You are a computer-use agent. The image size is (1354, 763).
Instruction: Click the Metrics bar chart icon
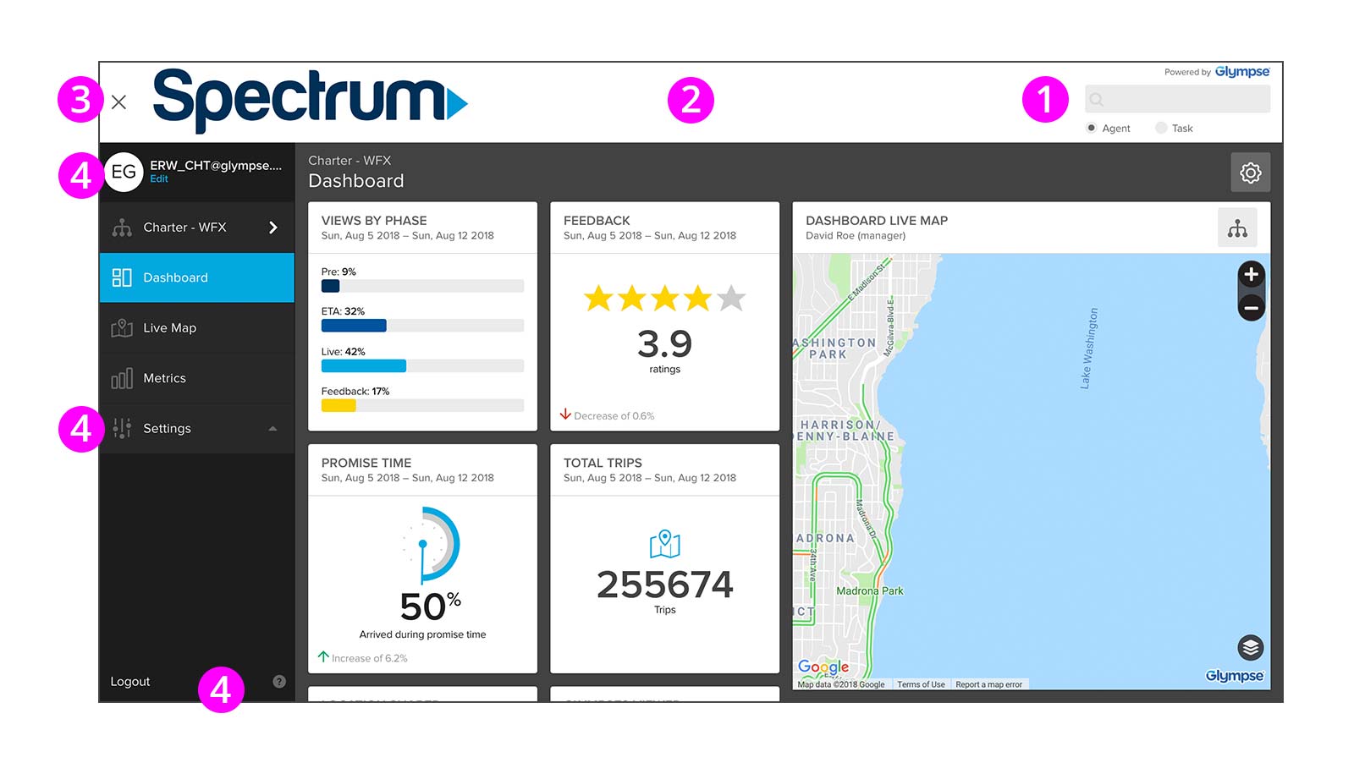(122, 378)
